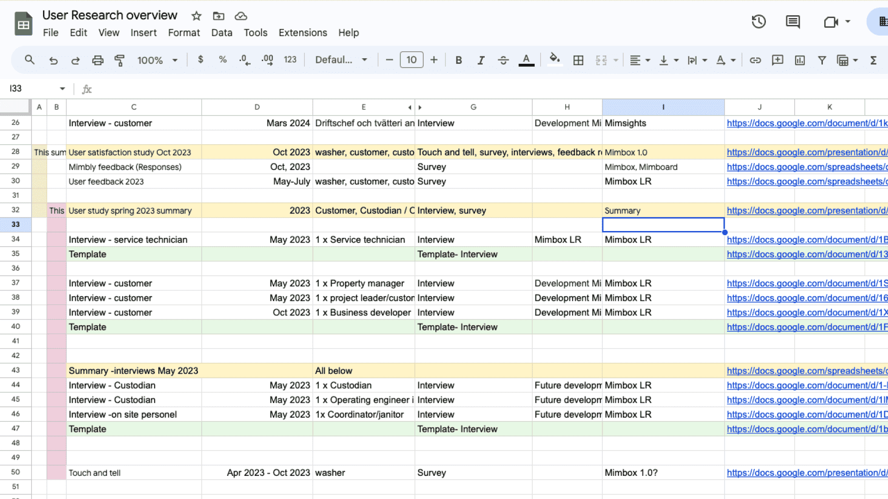
Task: Open the text wrapping dropdown
Action: tap(697, 60)
